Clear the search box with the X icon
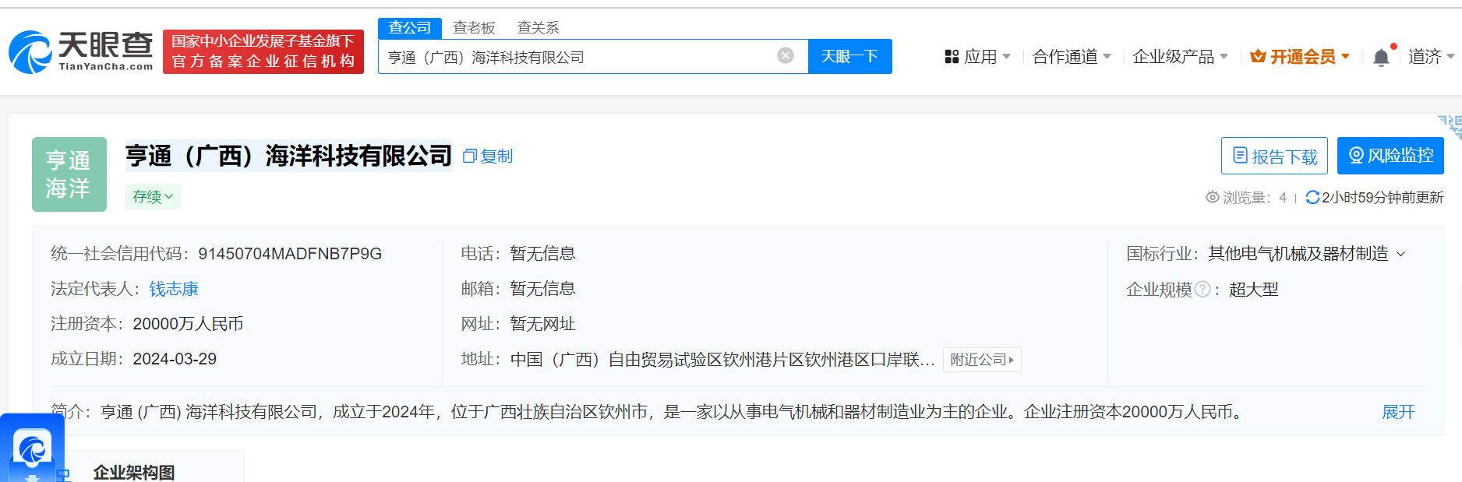Image resolution: width=1462 pixels, height=482 pixels. coord(786,55)
